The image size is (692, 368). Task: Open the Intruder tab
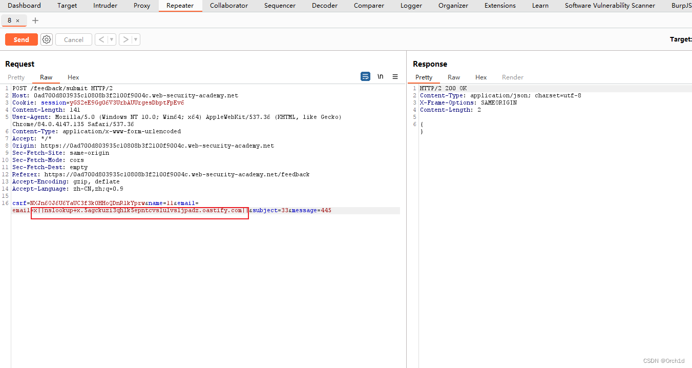click(105, 6)
